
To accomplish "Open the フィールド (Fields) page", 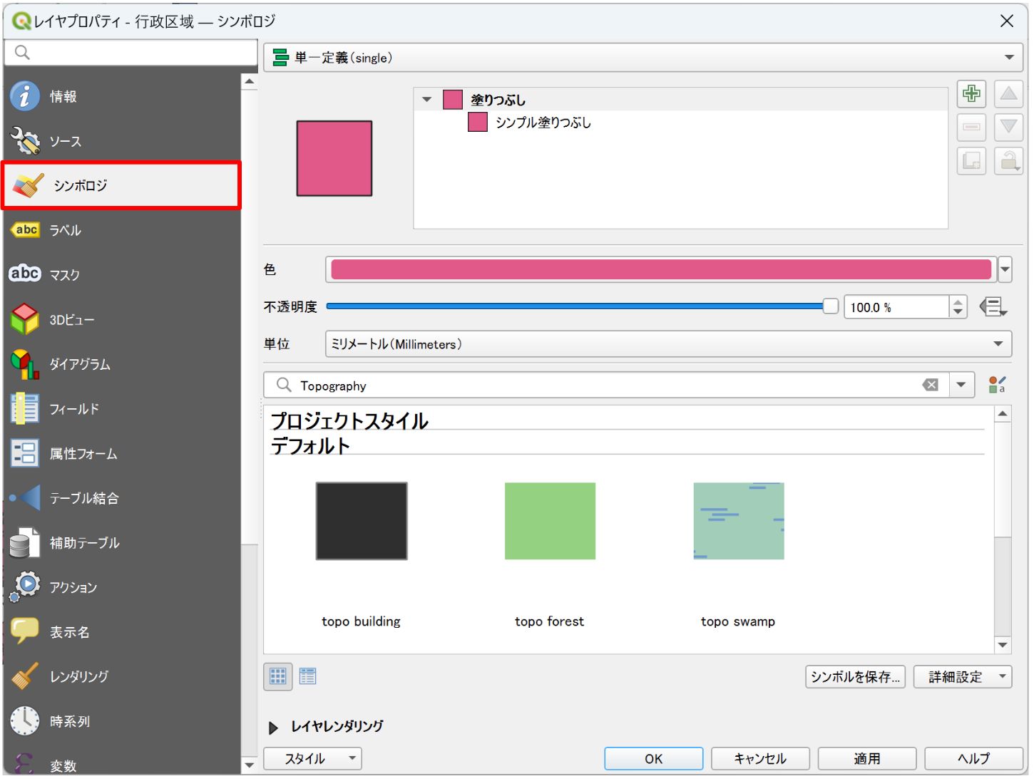I will pos(122,409).
